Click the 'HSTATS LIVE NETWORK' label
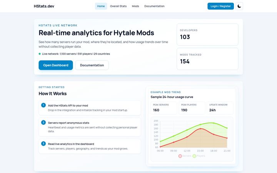This screenshot has height=173, width=277. point(58,25)
